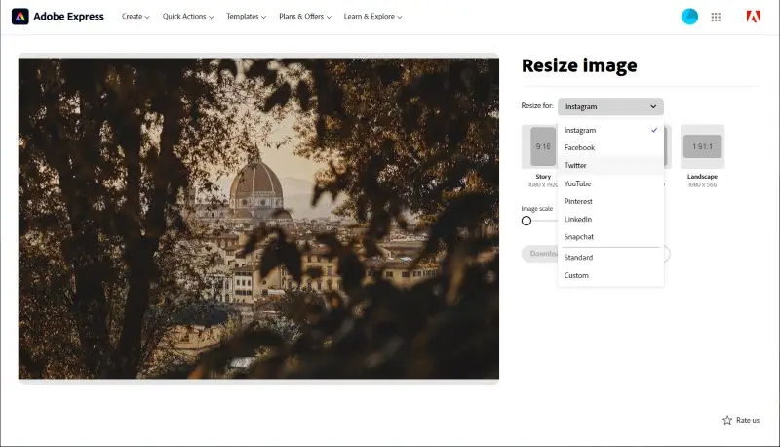
Task: Expand the Quick Actions menu
Action: [188, 17]
